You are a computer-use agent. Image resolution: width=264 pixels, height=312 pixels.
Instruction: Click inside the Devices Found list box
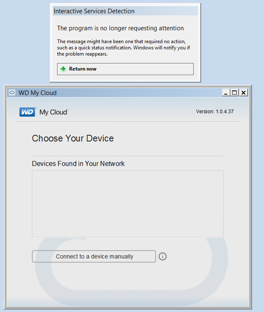pos(128,204)
